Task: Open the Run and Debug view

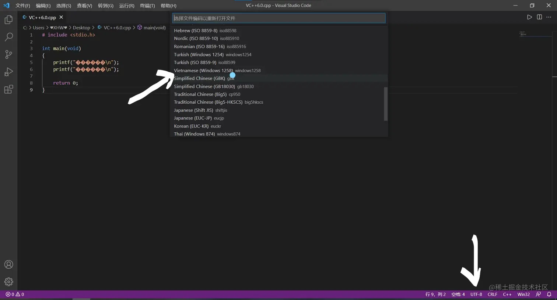Action: coord(8,72)
